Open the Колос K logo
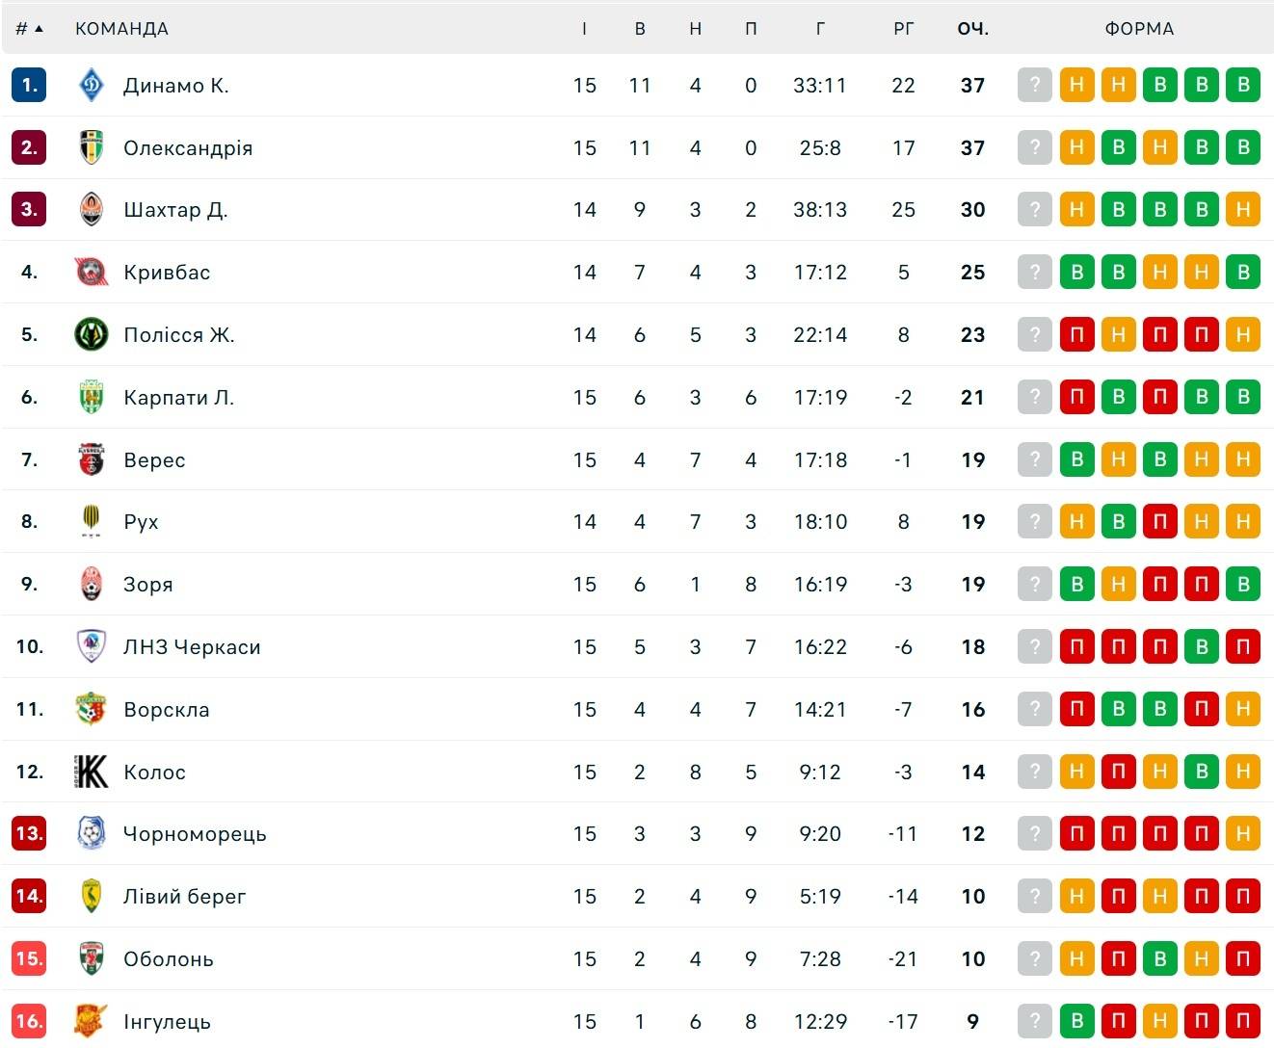Screen dimensions: 1274x1048 click(91, 772)
